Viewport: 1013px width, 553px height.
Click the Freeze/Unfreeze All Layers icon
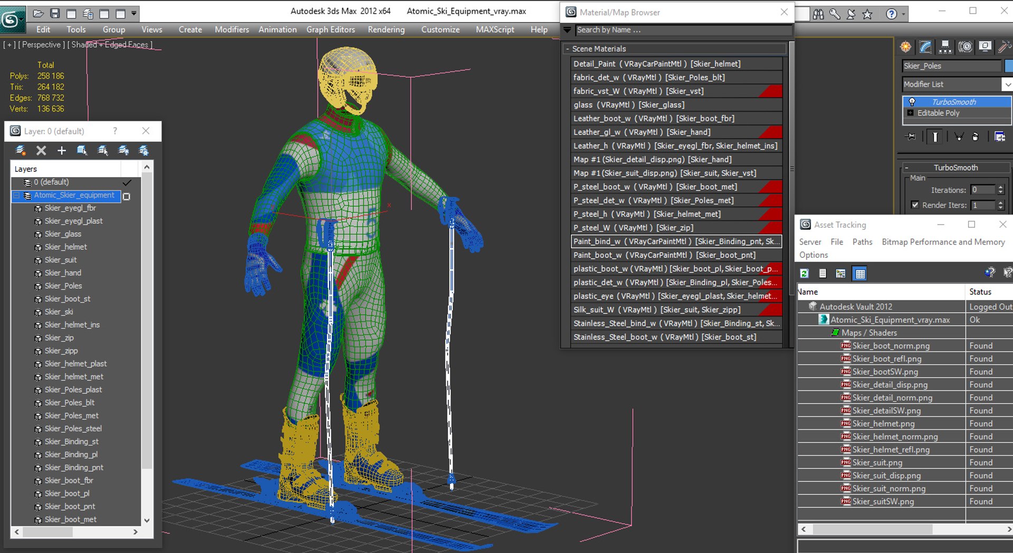tap(144, 151)
